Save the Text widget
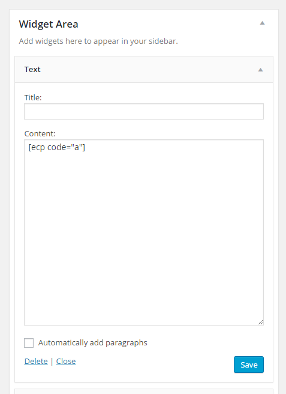The height and width of the screenshot is (394, 286). (x=249, y=365)
